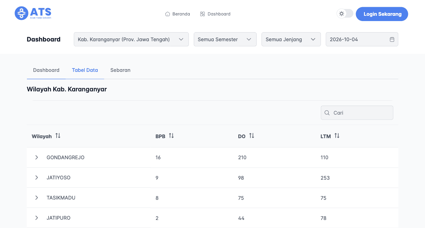Toggle the light/dark theme switch
The height and width of the screenshot is (228, 425).
click(x=345, y=14)
